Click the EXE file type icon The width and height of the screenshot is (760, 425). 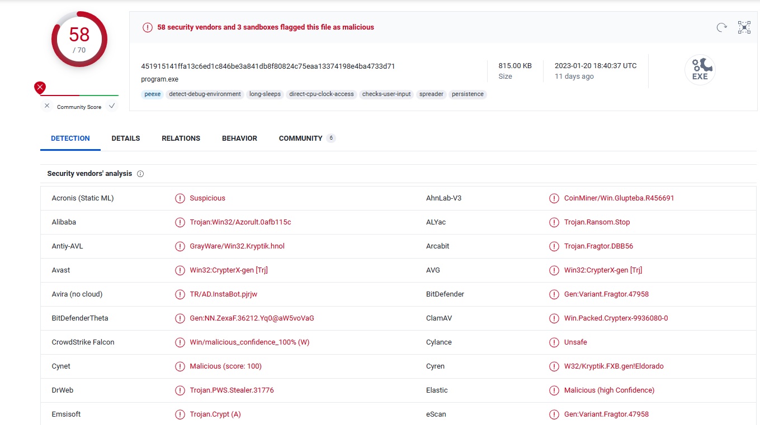(700, 70)
